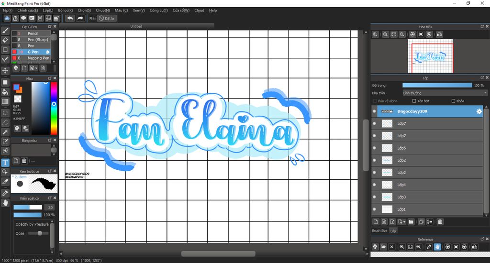Rotate navigator view counter-clockwise
The width and height of the screenshot is (490, 263).
(x=412, y=34)
